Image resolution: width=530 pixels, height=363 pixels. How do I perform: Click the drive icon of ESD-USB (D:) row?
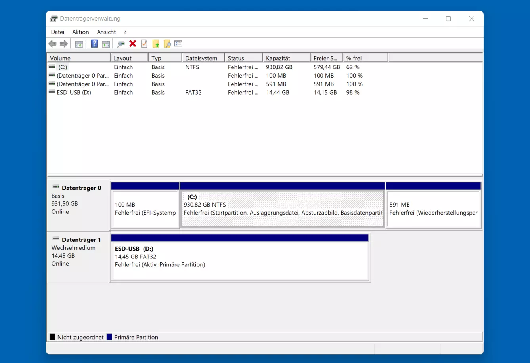[52, 92]
